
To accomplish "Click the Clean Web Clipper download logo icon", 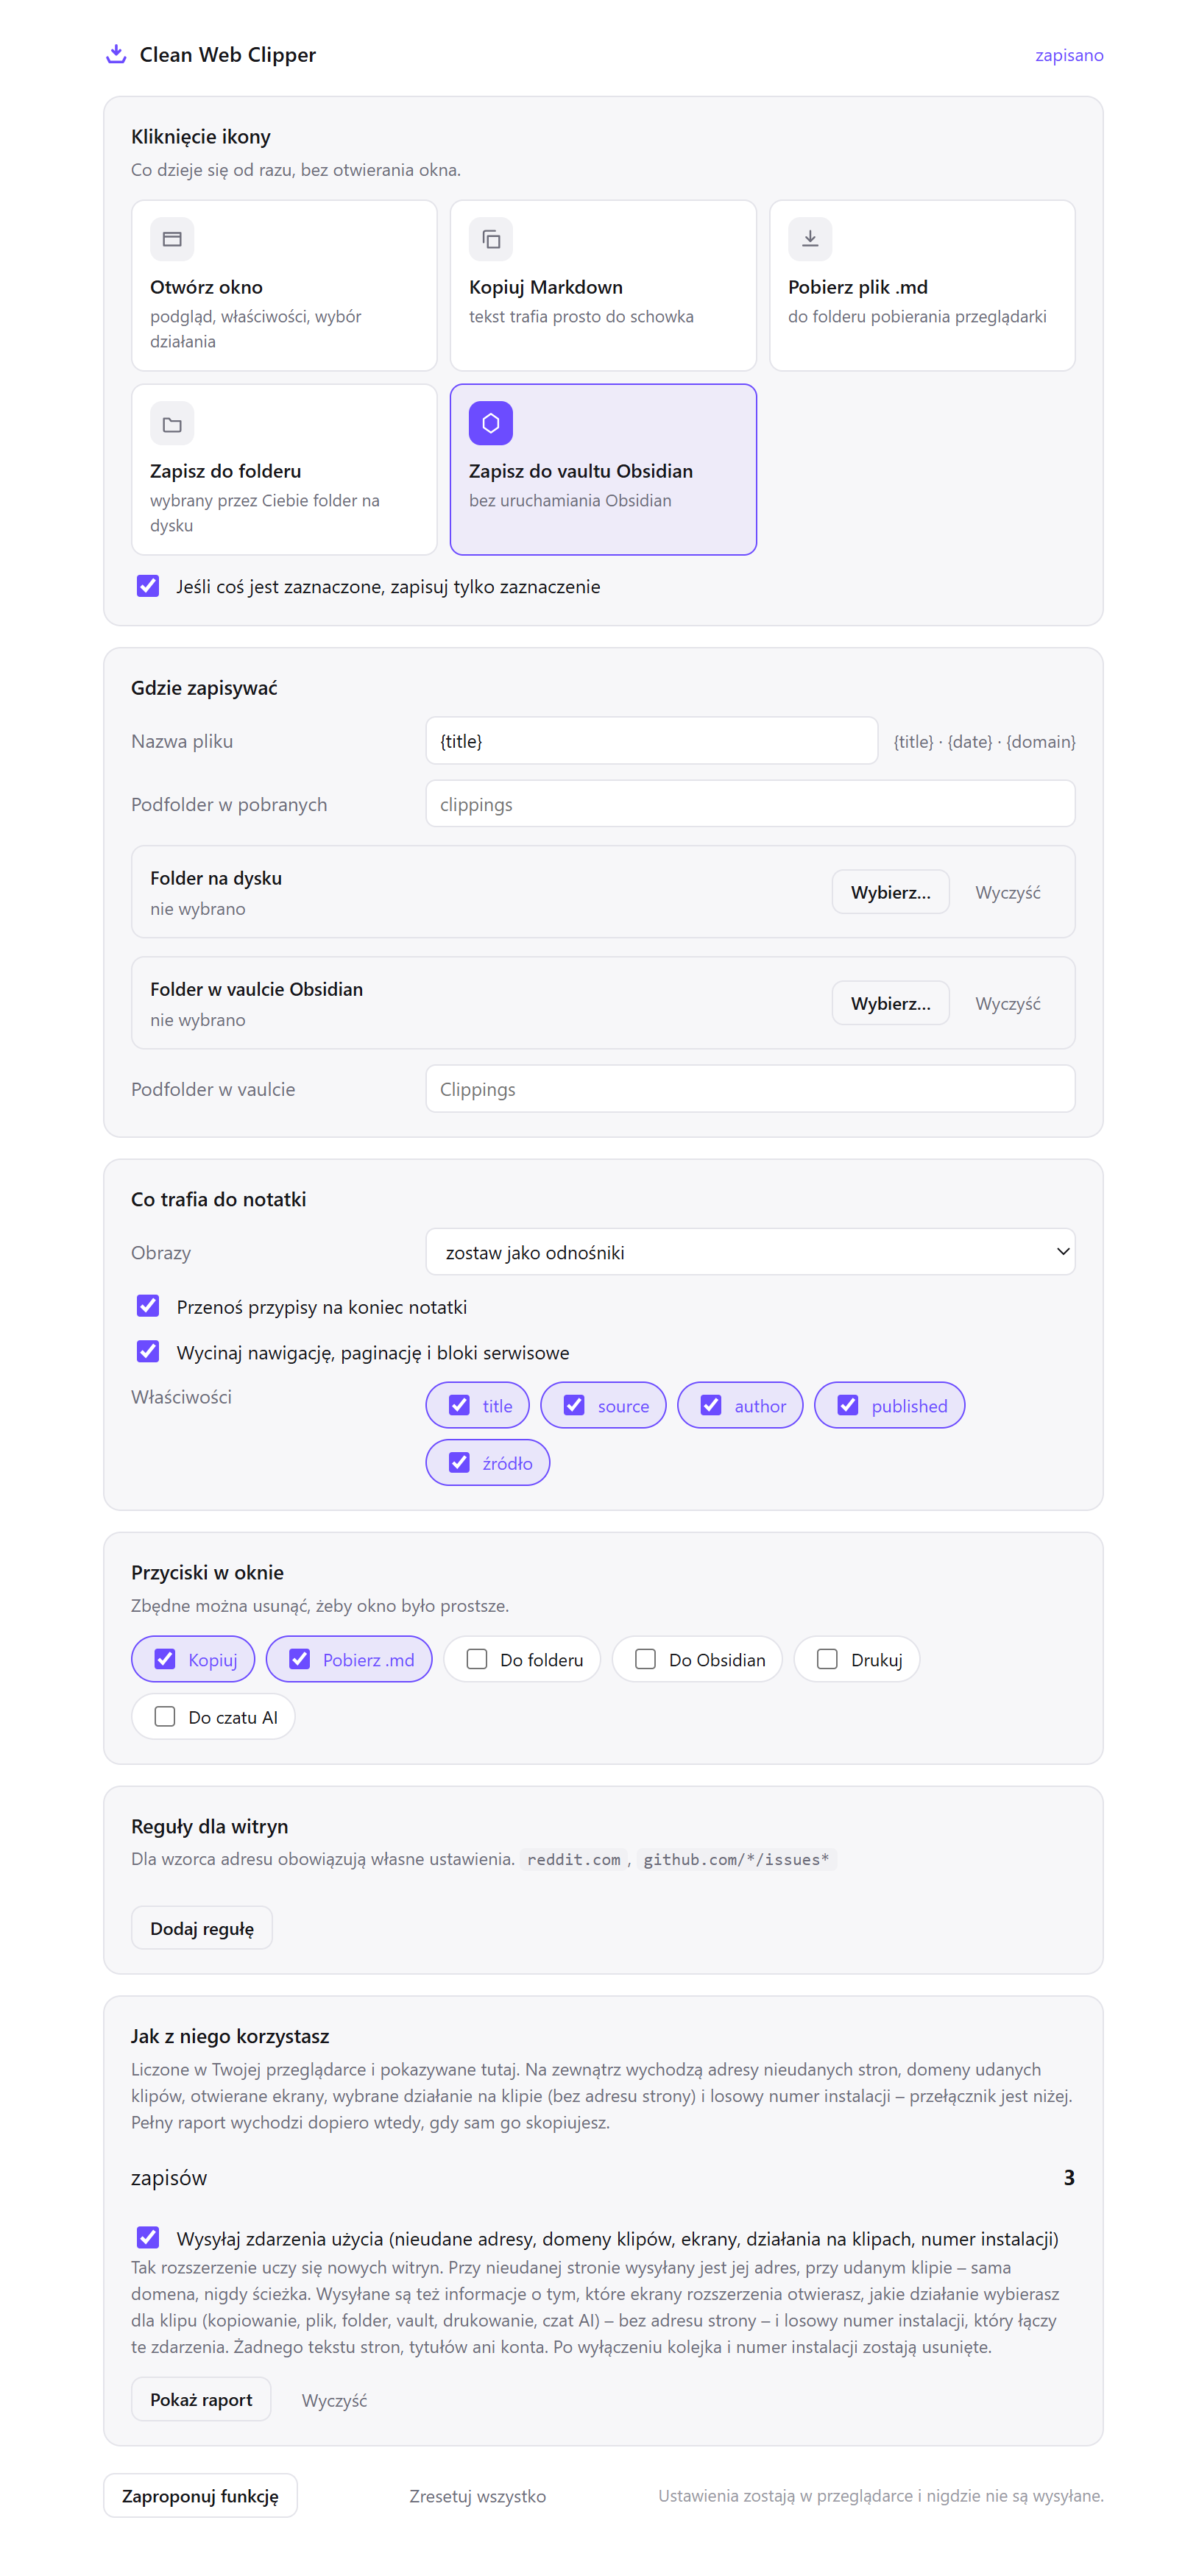I will pos(116,54).
